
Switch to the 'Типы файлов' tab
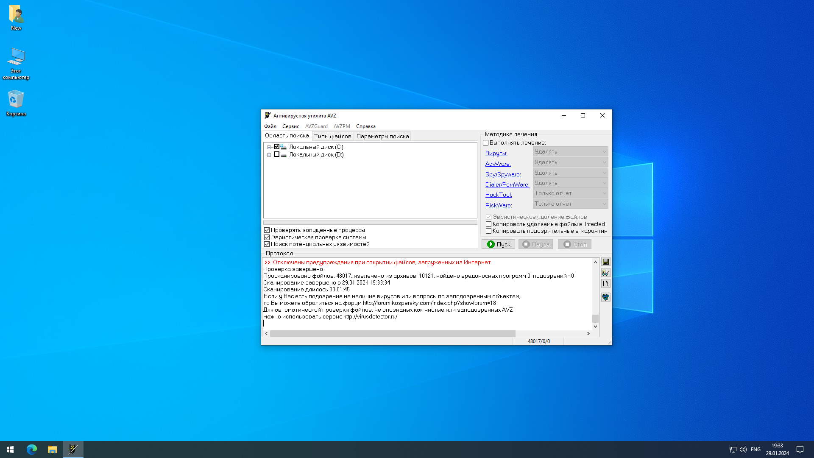(332, 136)
